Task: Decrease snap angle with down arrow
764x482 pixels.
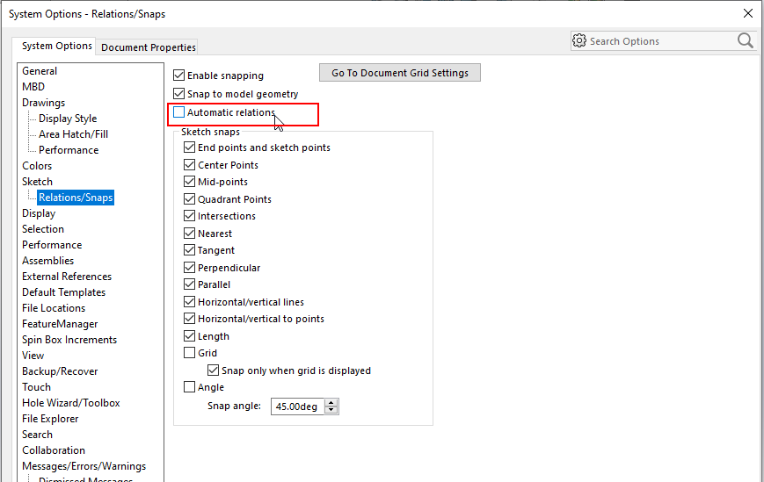Action: pyautogui.click(x=331, y=410)
